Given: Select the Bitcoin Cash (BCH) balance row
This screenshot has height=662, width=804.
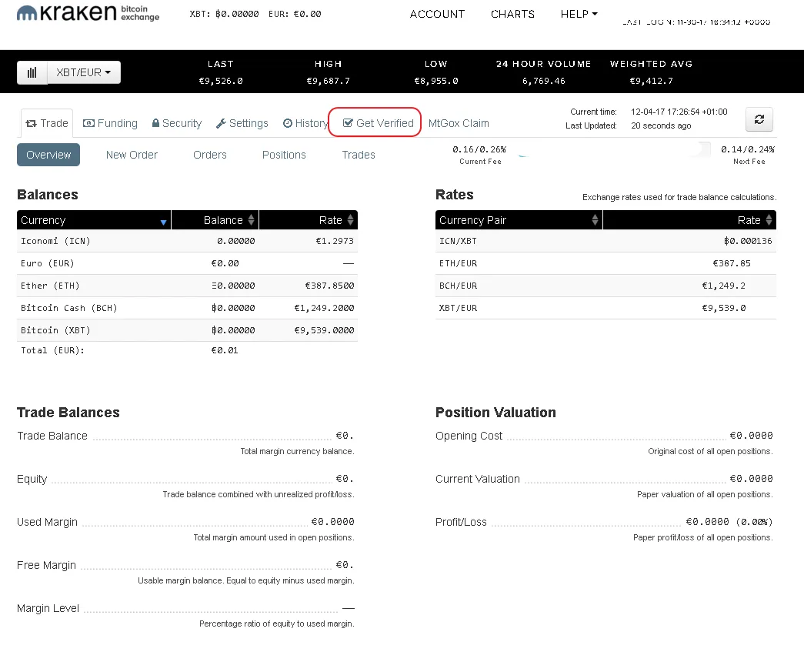Looking at the screenshot, I should (187, 308).
